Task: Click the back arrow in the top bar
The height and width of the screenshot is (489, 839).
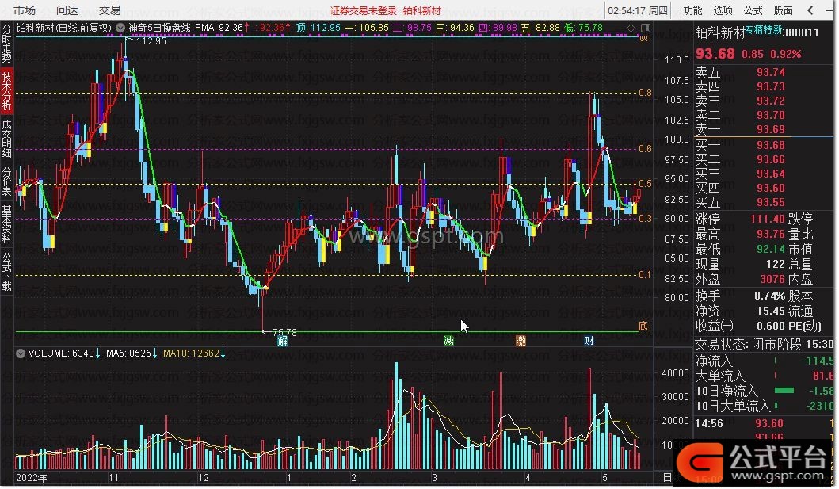Action: (810, 10)
